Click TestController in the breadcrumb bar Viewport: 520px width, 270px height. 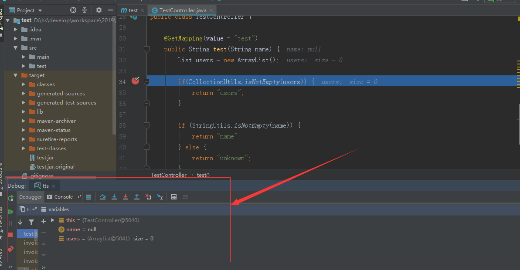pyautogui.click(x=168, y=175)
